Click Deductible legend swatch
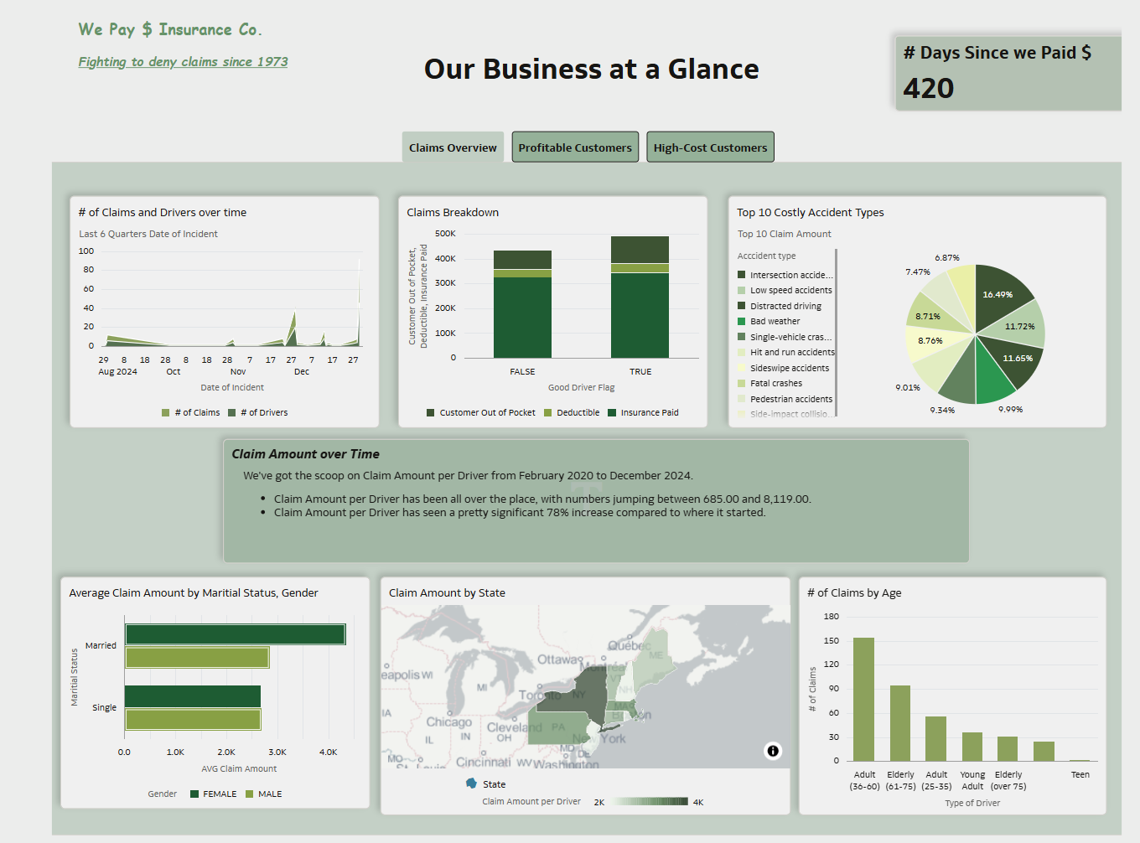Screen dimensions: 1140x843 547,412
